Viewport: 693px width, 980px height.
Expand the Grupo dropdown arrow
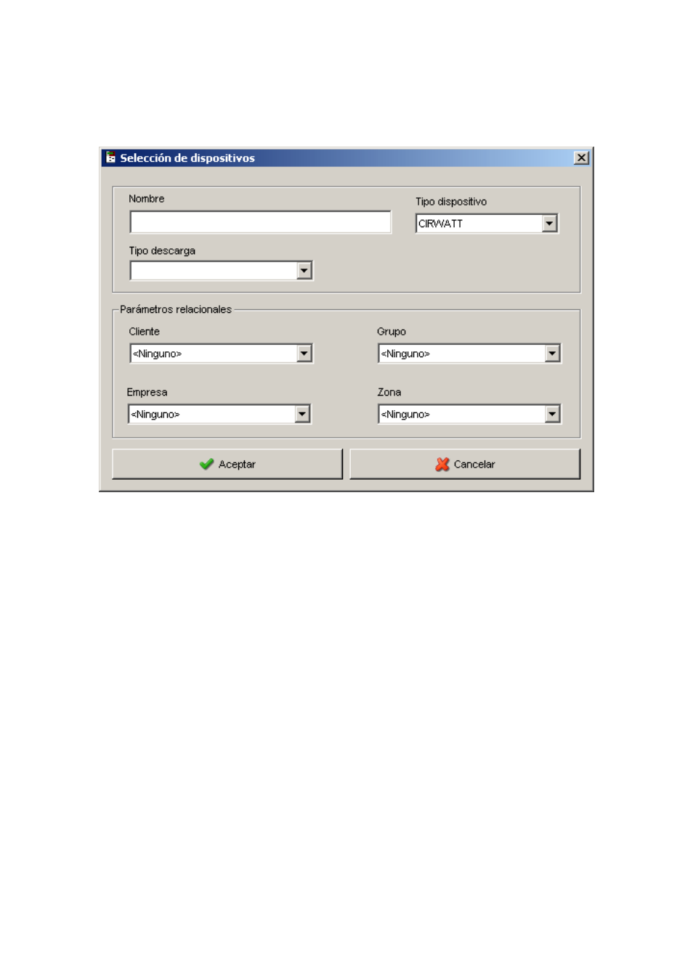point(553,354)
